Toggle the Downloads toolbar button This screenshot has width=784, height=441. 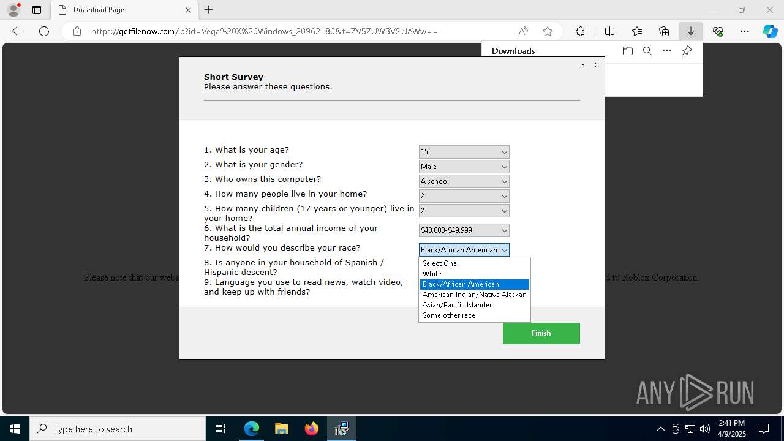pyautogui.click(x=691, y=31)
